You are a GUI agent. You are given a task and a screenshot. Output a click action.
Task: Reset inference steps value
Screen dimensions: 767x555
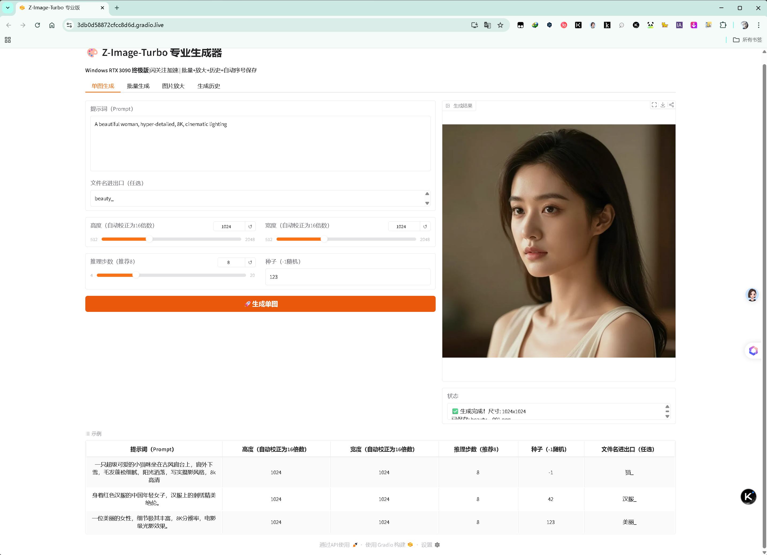[250, 262]
